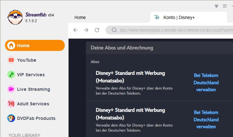Click the StreamFab sloth logo
This screenshot has height=137, width=233.
pos(15,17)
